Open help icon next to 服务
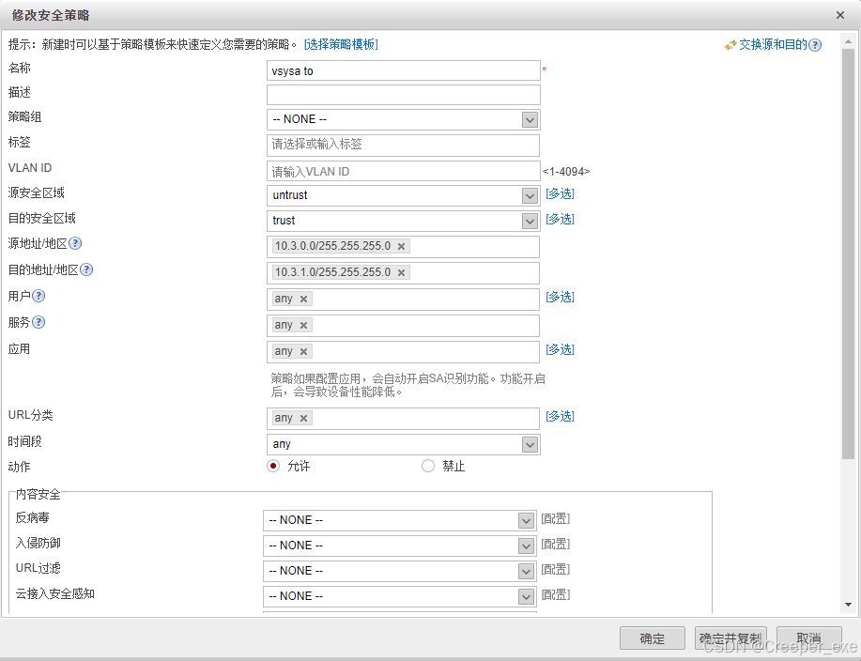The width and height of the screenshot is (861, 661). point(38,322)
